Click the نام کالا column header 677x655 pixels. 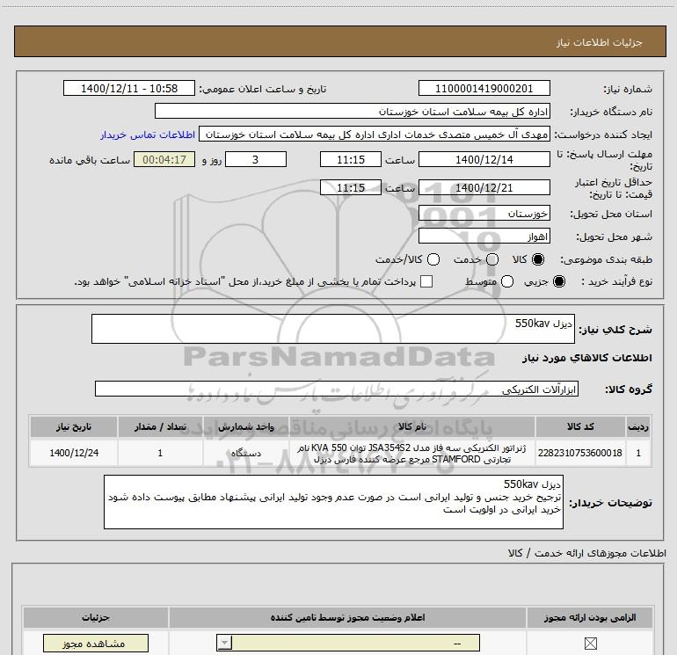click(x=411, y=427)
